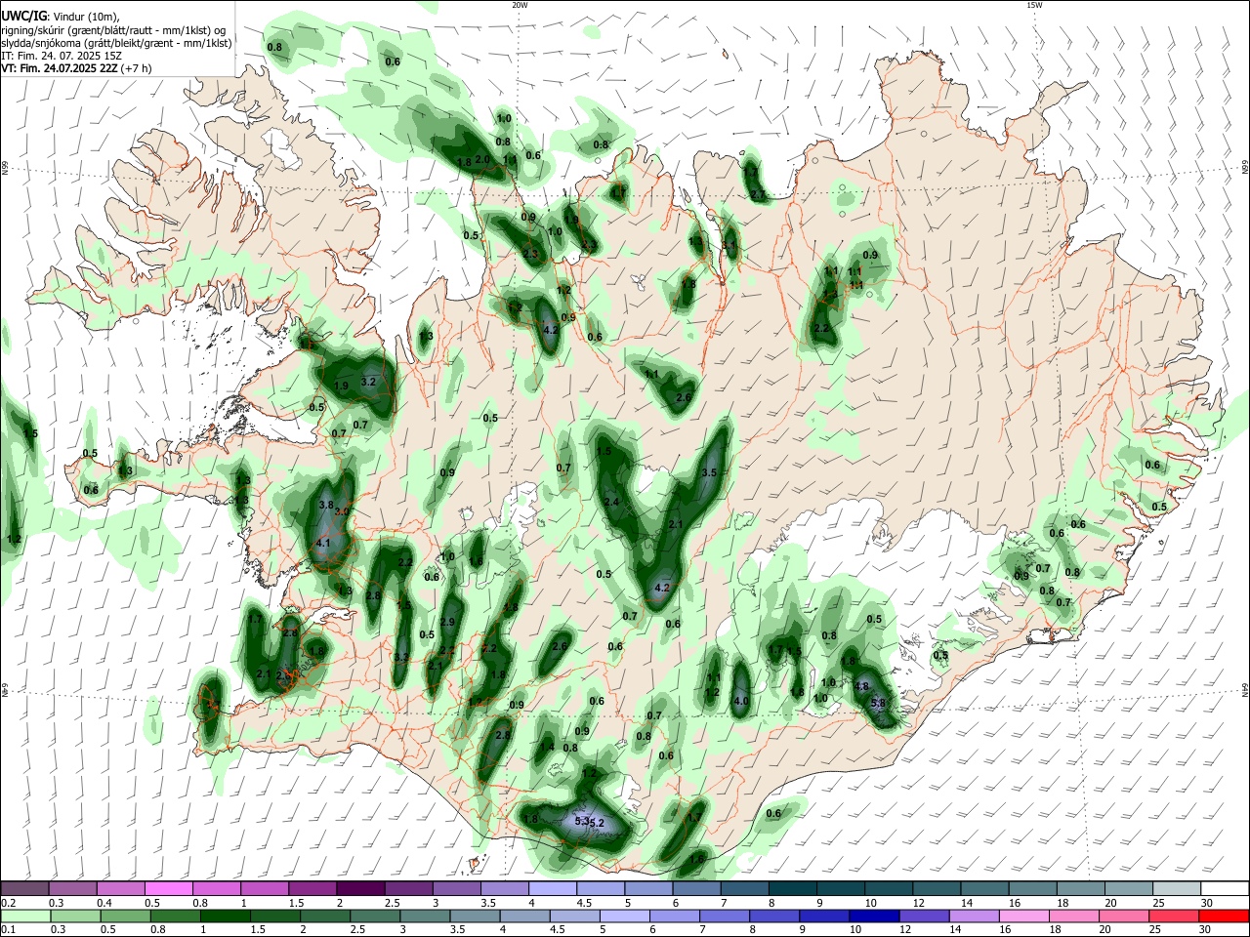Viewport: 1250px width, 937px height.
Task: Click the 5.2 precipitation value on the map
Action: [597, 823]
